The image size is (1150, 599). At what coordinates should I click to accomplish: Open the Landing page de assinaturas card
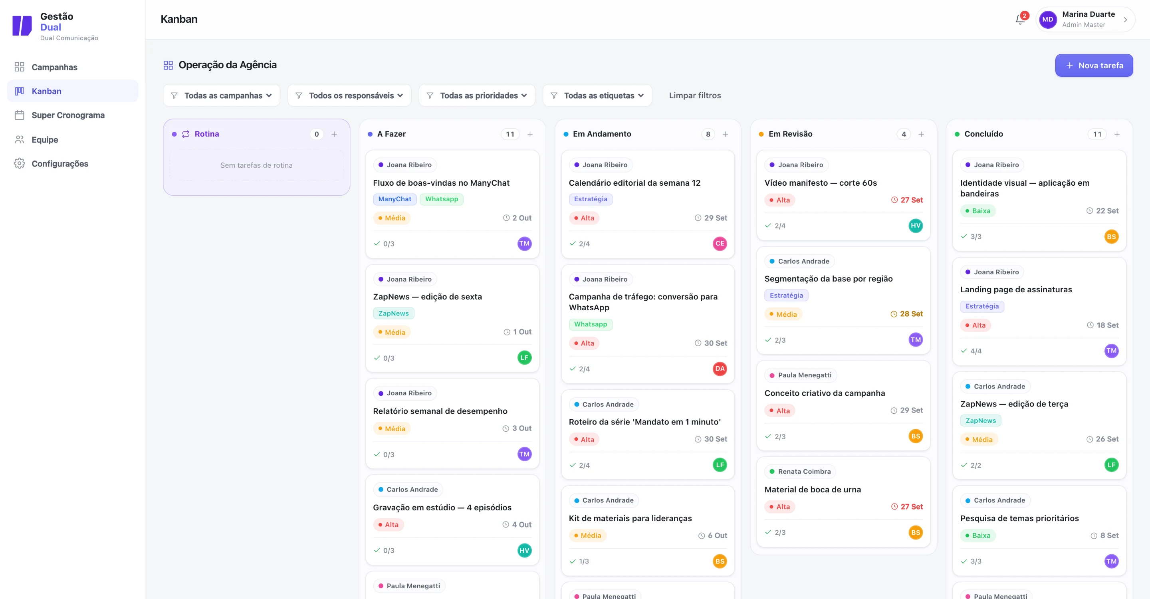pos(1039,311)
